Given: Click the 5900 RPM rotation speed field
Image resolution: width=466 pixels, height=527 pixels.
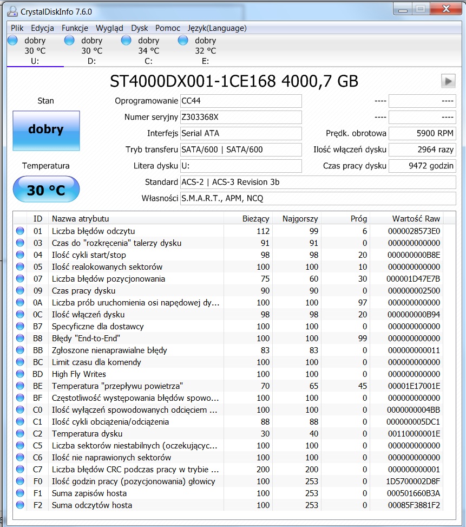Looking at the screenshot, I should coord(422,133).
